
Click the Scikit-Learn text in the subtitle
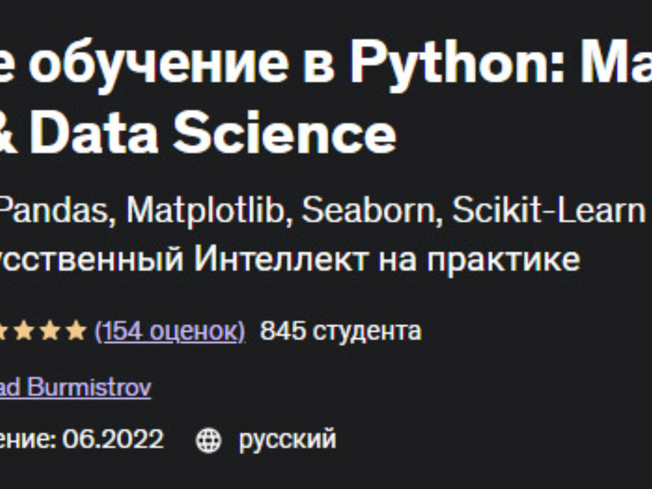click(x=548, y=211)
